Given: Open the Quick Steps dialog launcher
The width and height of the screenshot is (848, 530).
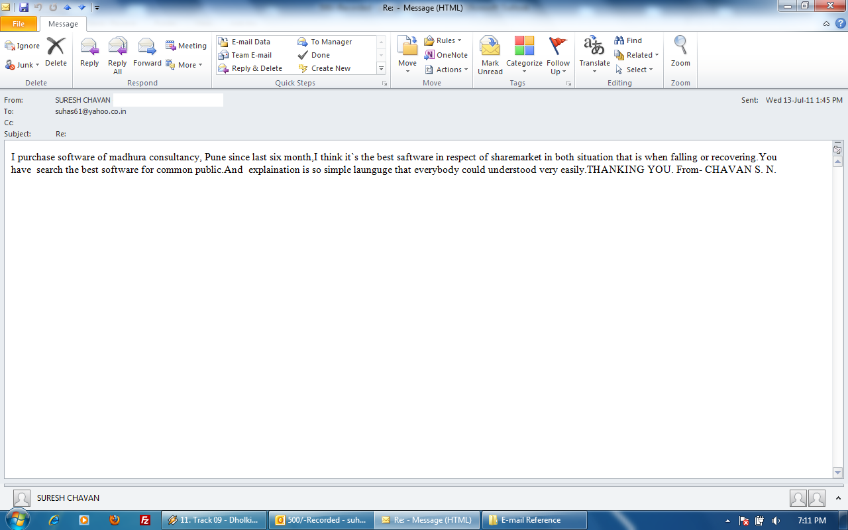Looking at the screenshot, I should pos(384,83).
